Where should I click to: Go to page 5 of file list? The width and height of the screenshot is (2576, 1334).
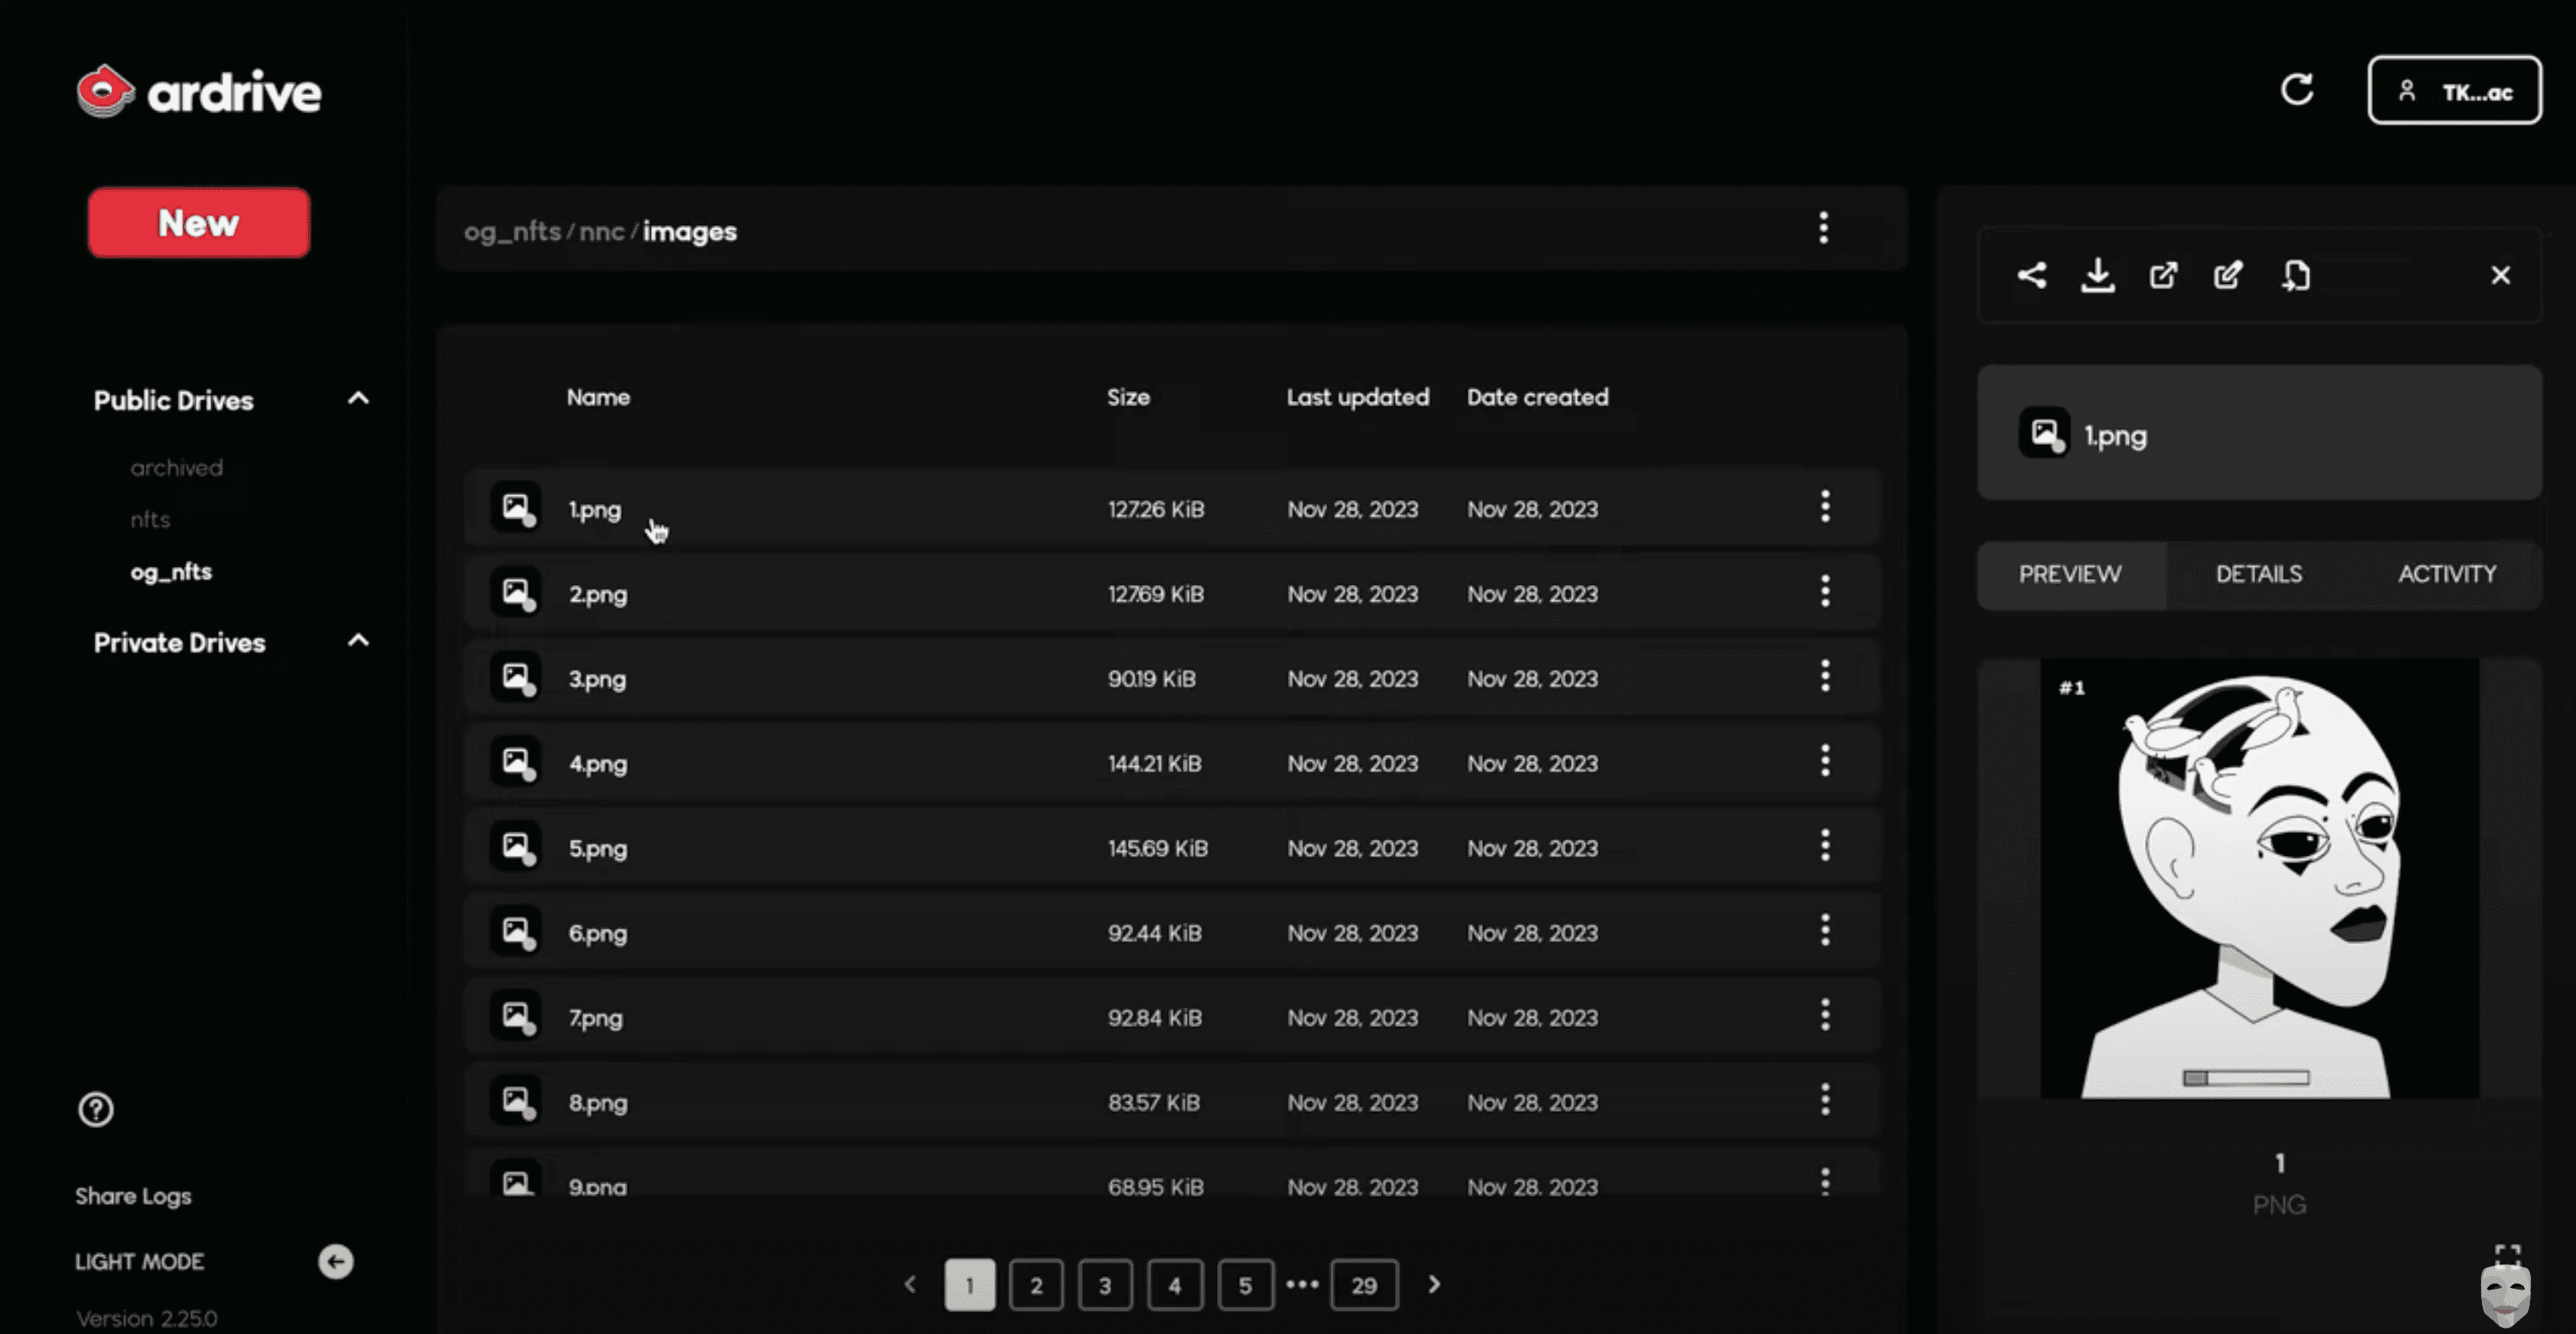tap(1245, 1285)
